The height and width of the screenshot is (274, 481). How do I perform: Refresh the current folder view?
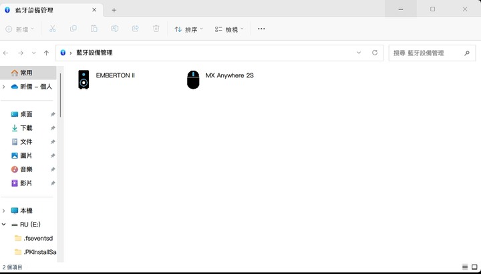[x=375, y=53]
